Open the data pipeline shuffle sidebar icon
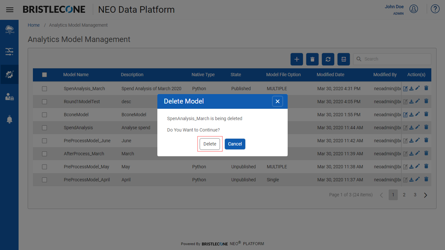445x250 pixels. point(9,52)
